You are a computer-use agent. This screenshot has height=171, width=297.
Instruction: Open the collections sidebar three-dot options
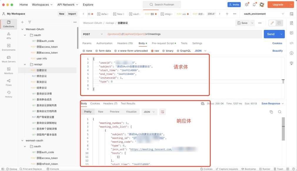(75, 22)
